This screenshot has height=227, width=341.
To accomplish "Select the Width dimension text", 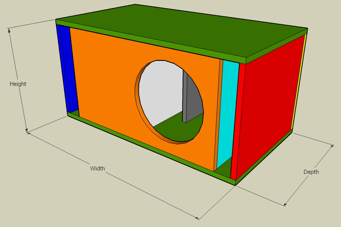I will 97,168.
